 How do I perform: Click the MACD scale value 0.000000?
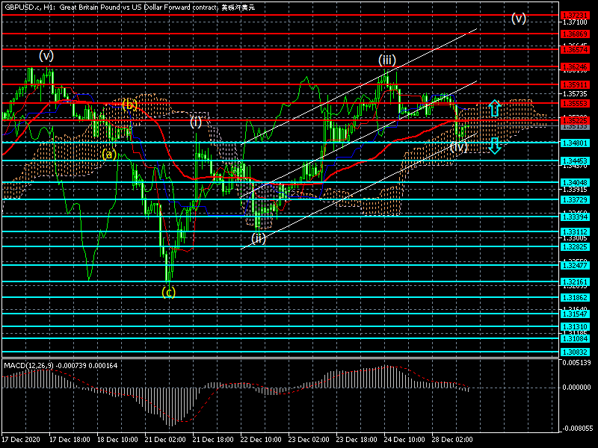(576, 387)
